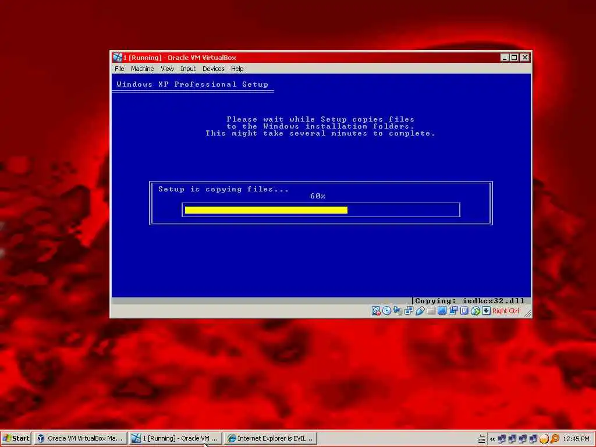Click the 12:45 PM system clock
596x447 pixels.
coord(576,439)
